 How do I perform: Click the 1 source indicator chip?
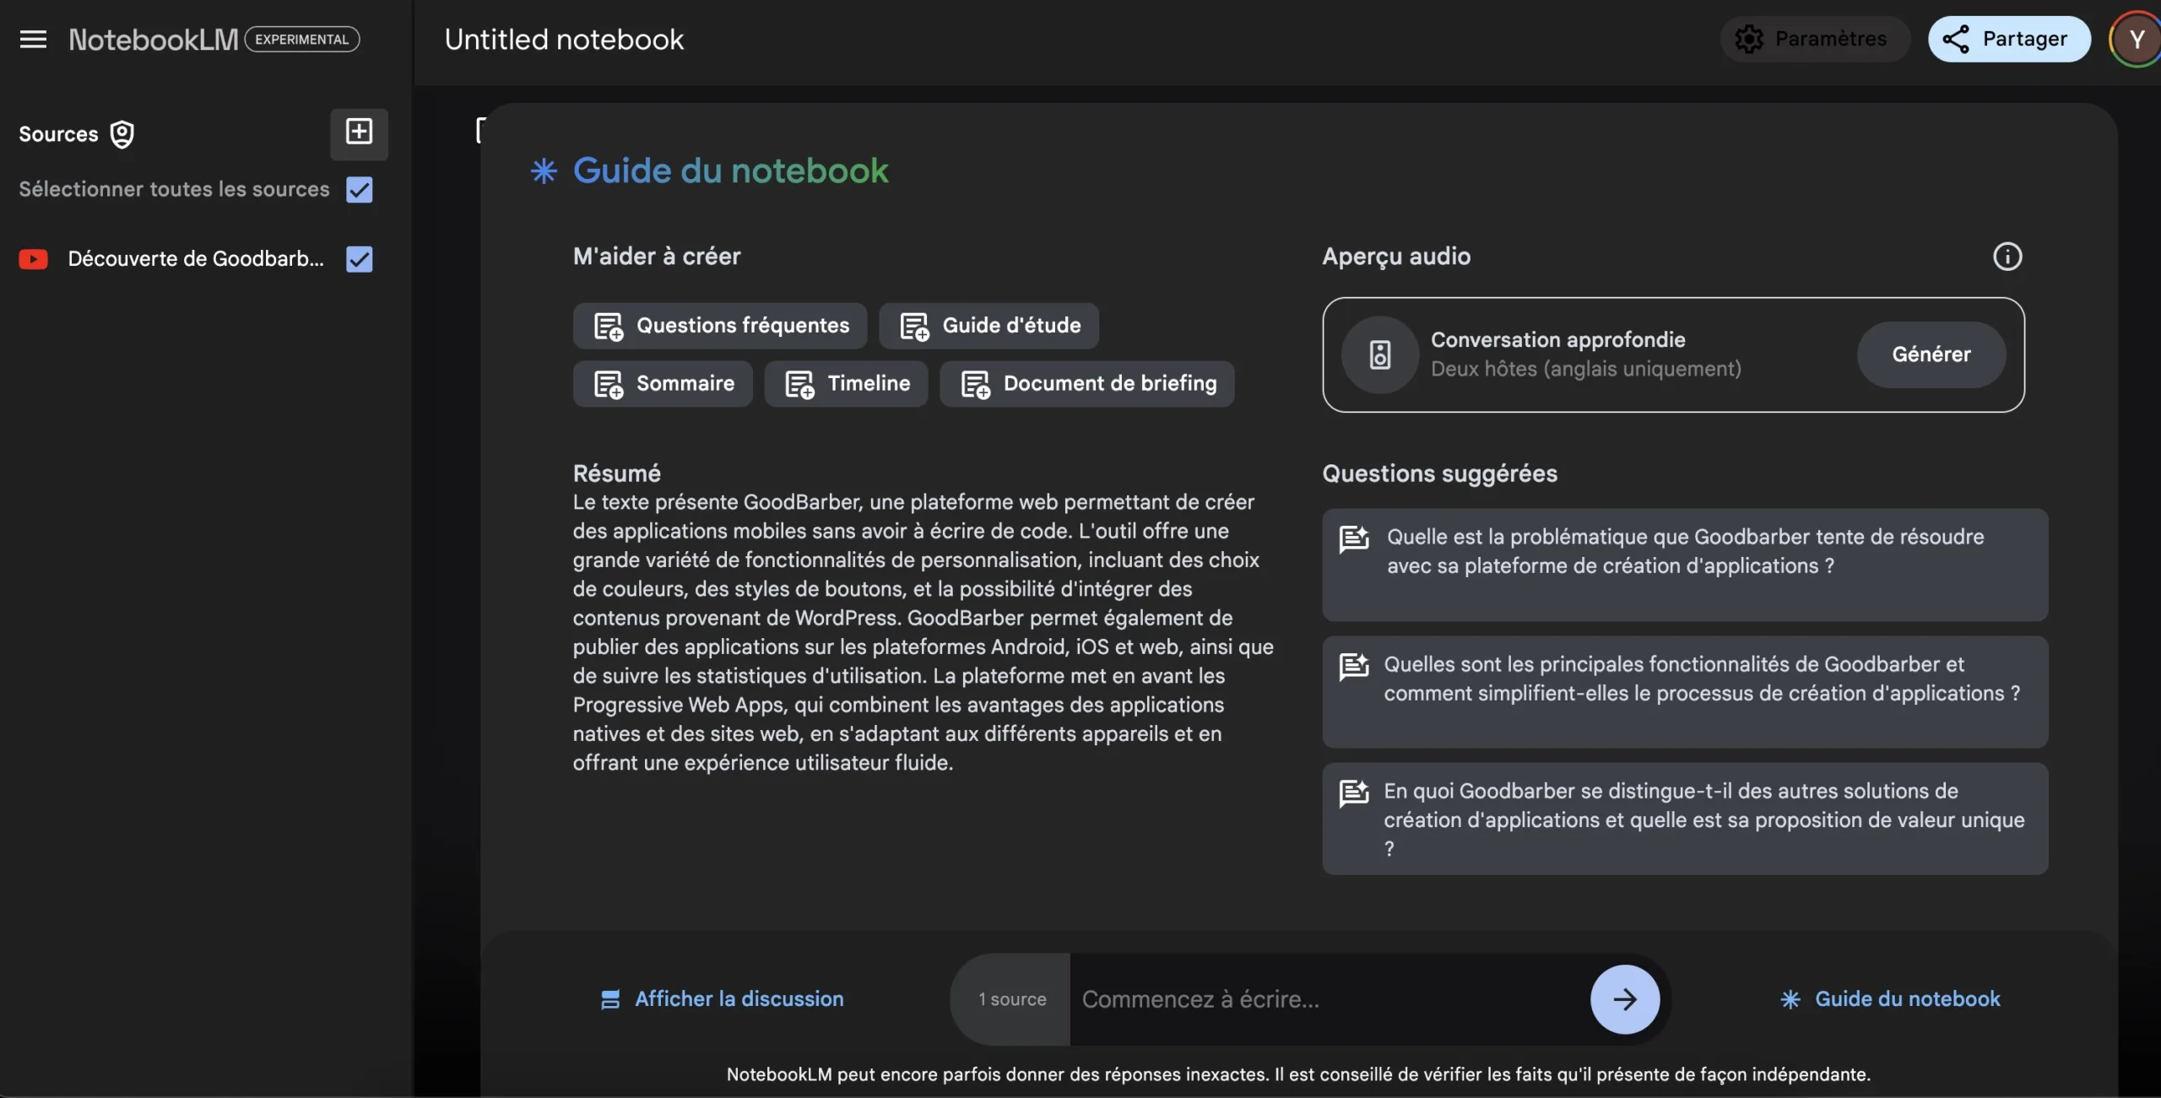click(1012, 999)
